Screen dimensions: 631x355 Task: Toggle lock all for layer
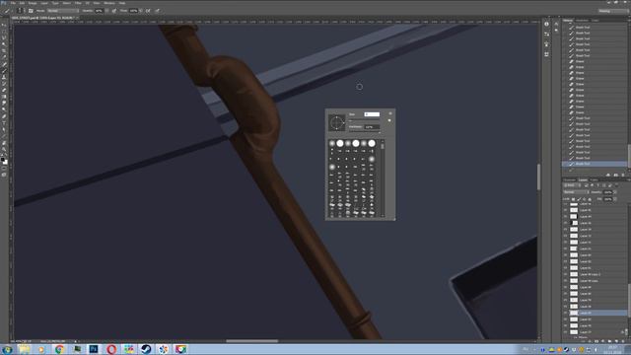coord(590,199)
